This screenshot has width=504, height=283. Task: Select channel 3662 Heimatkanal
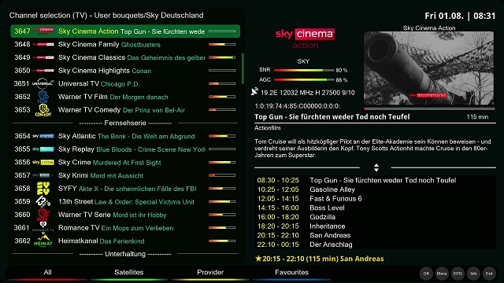click(125, 241)
